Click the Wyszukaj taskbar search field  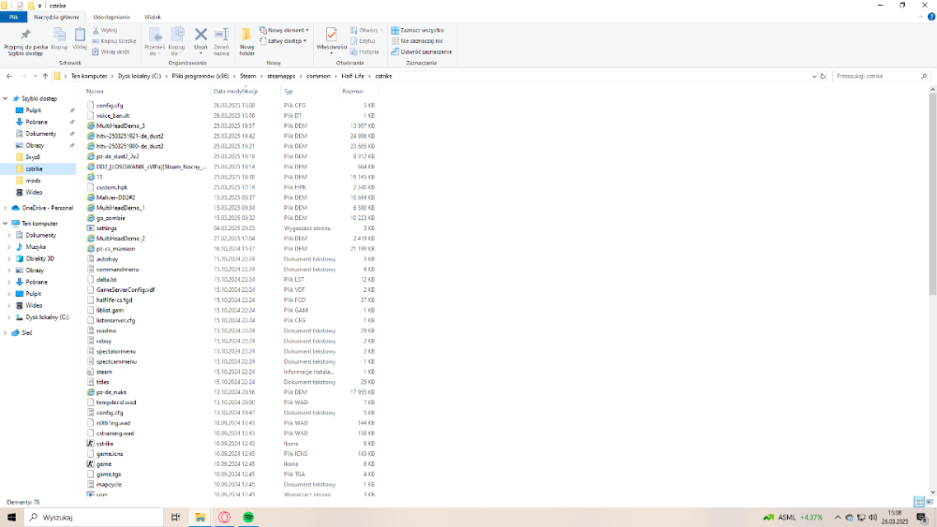[94, 517]
